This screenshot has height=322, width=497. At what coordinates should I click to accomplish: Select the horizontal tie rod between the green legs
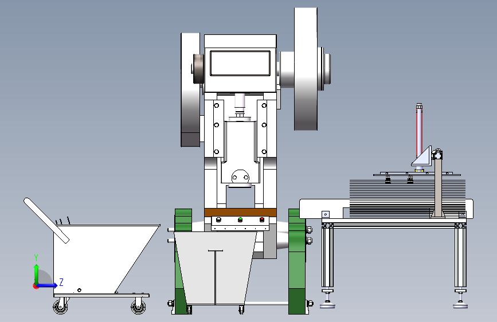[x=266, y=304]
